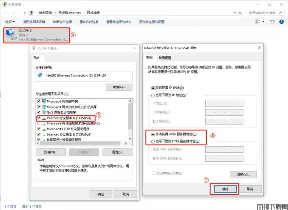288x210 pixels.
Task: Click the search magnifier icon
Action: click(x=280, y=12)
